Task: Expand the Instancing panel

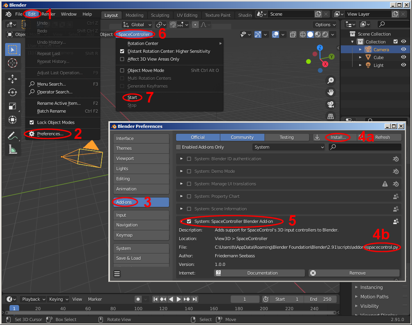Action: pos(356,287)
